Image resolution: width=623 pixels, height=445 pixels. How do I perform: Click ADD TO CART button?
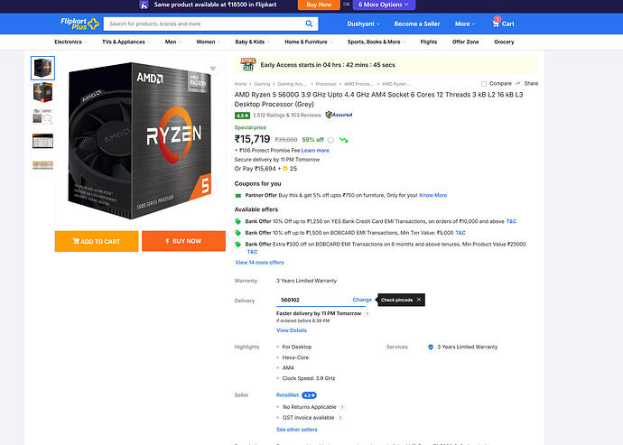click(97, 241)
